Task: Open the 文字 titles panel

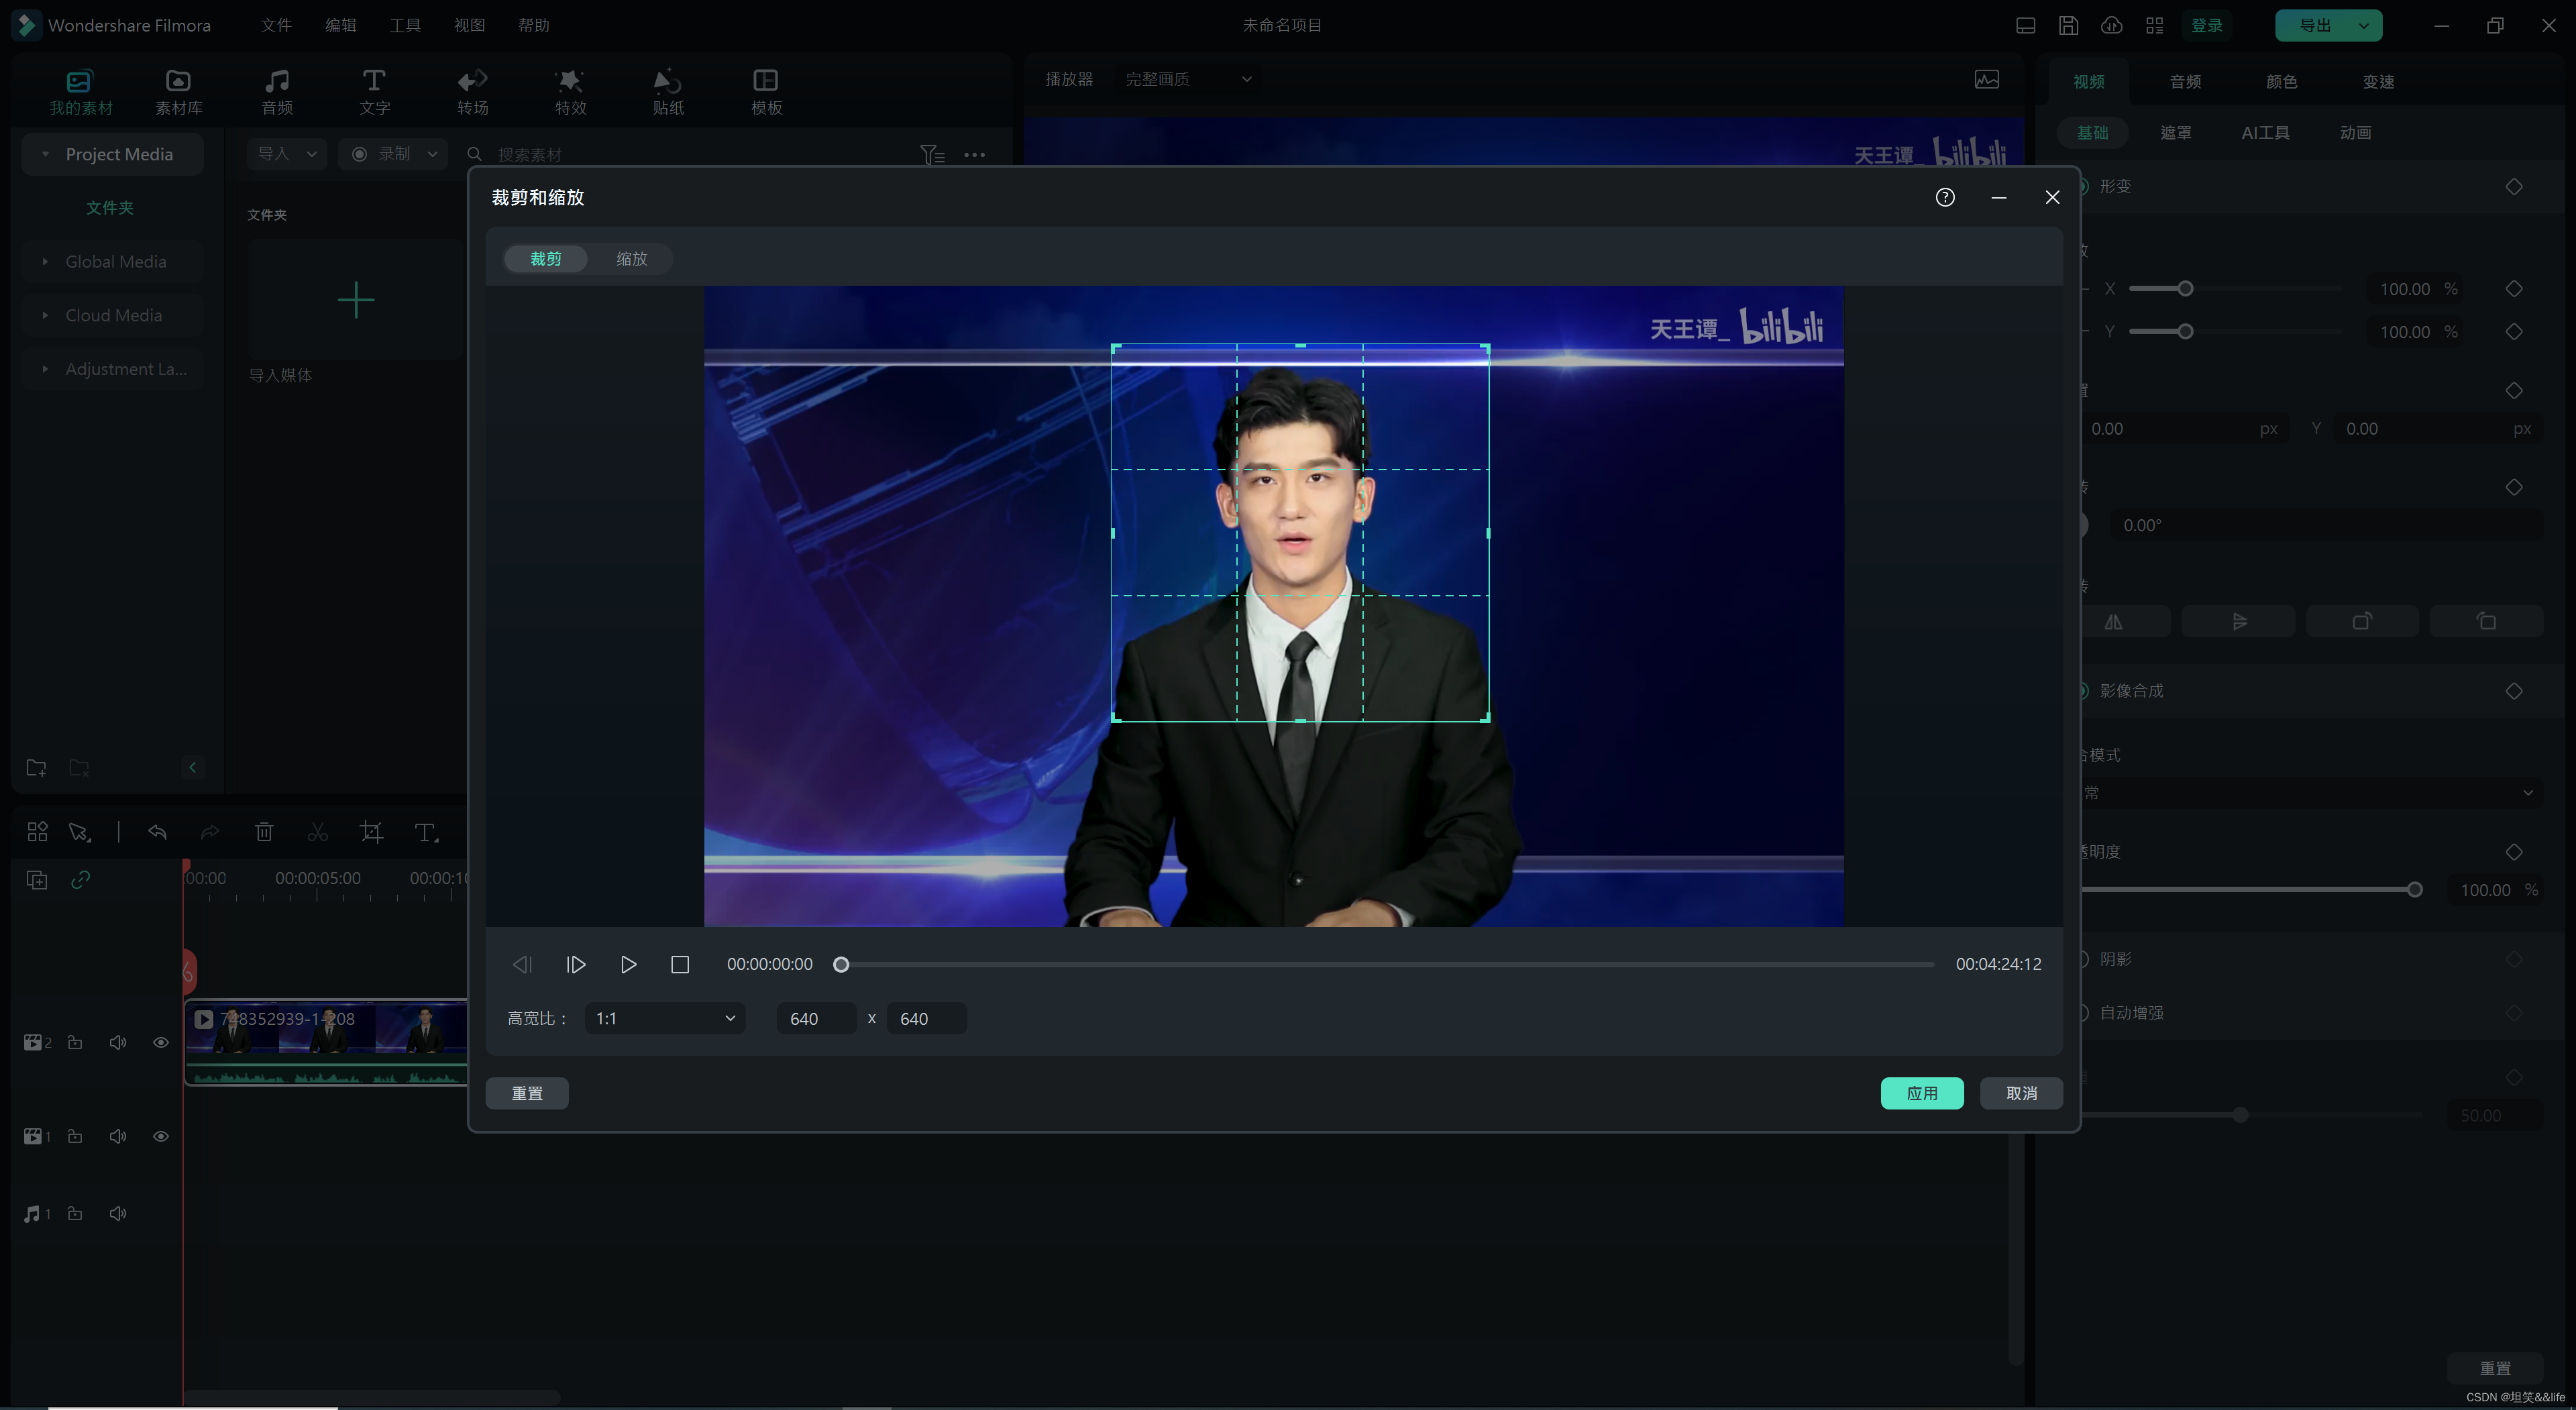Action: pos(374,92)
